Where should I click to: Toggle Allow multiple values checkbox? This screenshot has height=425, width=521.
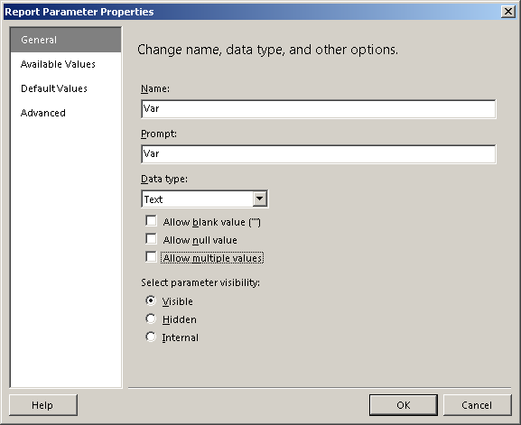pyautogui.click(x=151, y=256)
